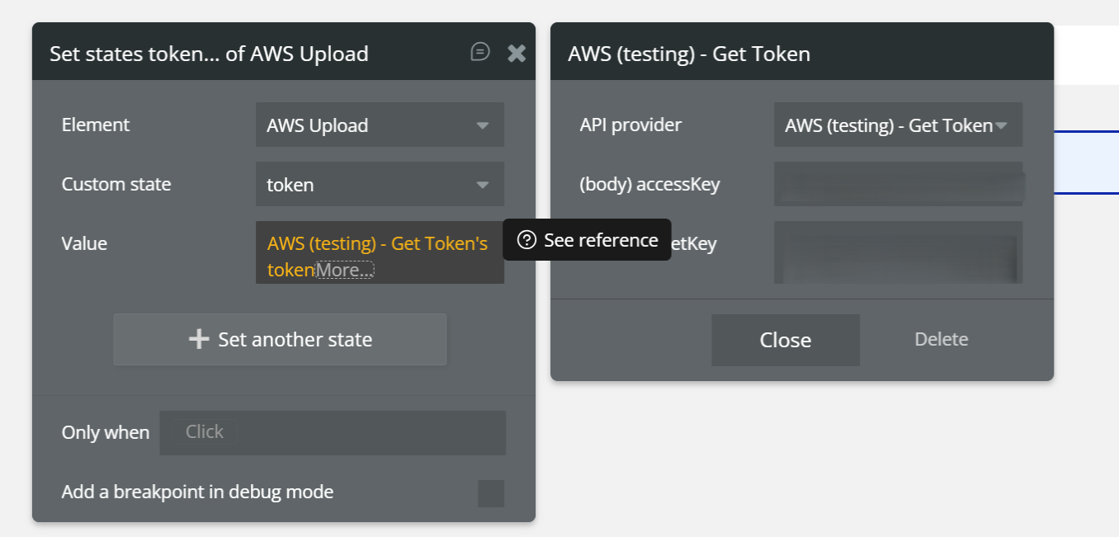Click Delete in the Get Token panel

[941, 339]
